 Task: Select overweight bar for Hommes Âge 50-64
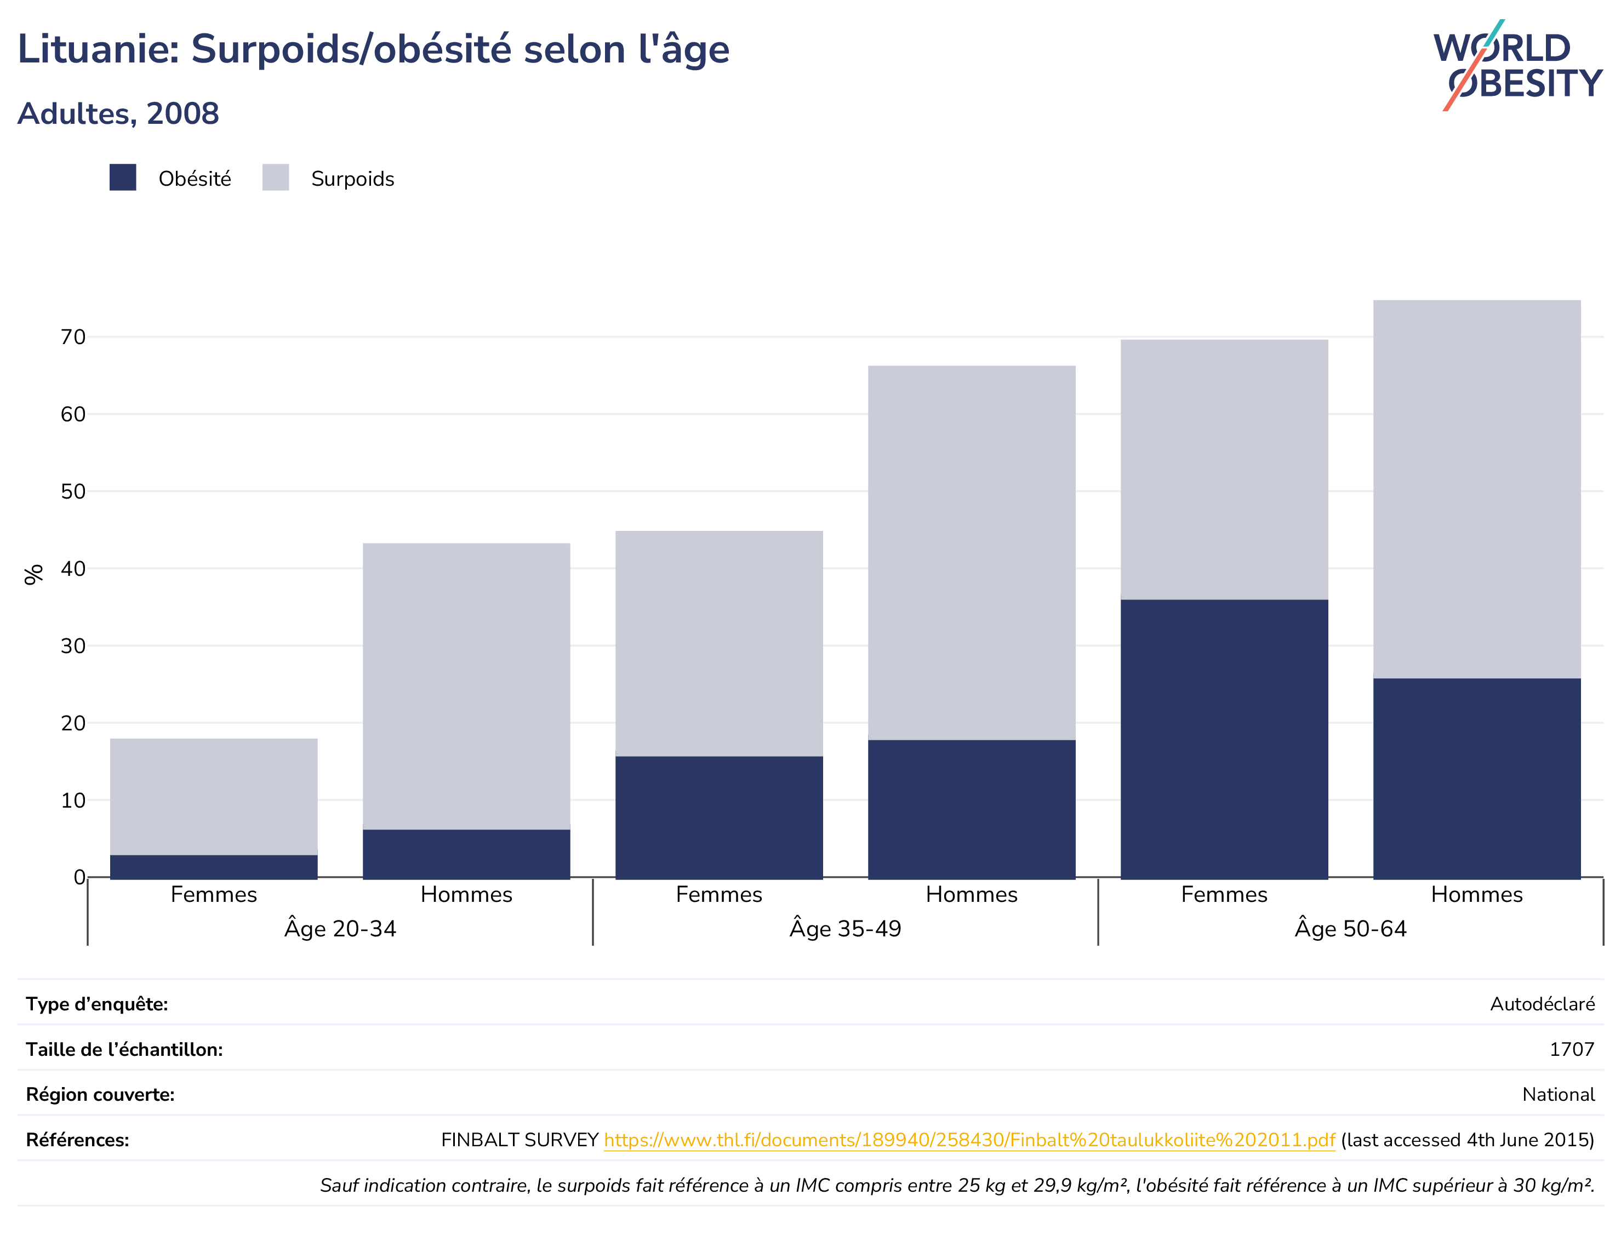point(1477,490)
